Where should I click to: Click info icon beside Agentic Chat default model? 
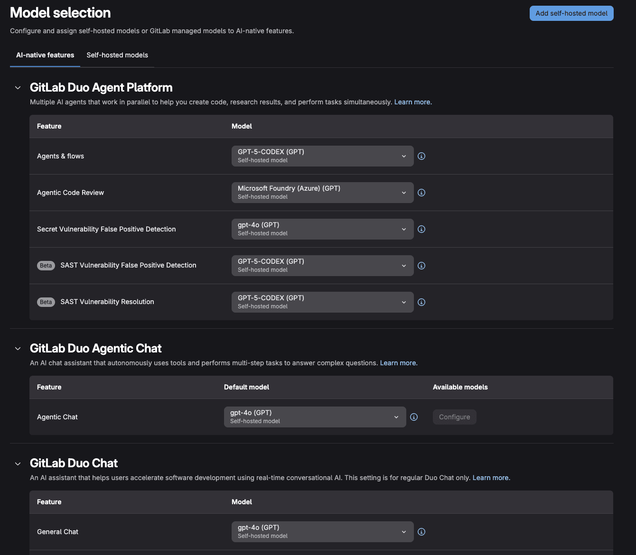coord(414,417)
